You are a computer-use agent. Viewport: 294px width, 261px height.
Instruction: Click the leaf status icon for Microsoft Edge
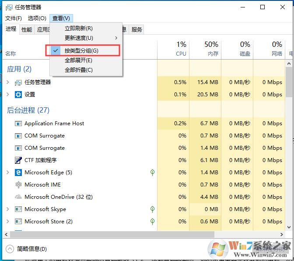pos(152,173)
